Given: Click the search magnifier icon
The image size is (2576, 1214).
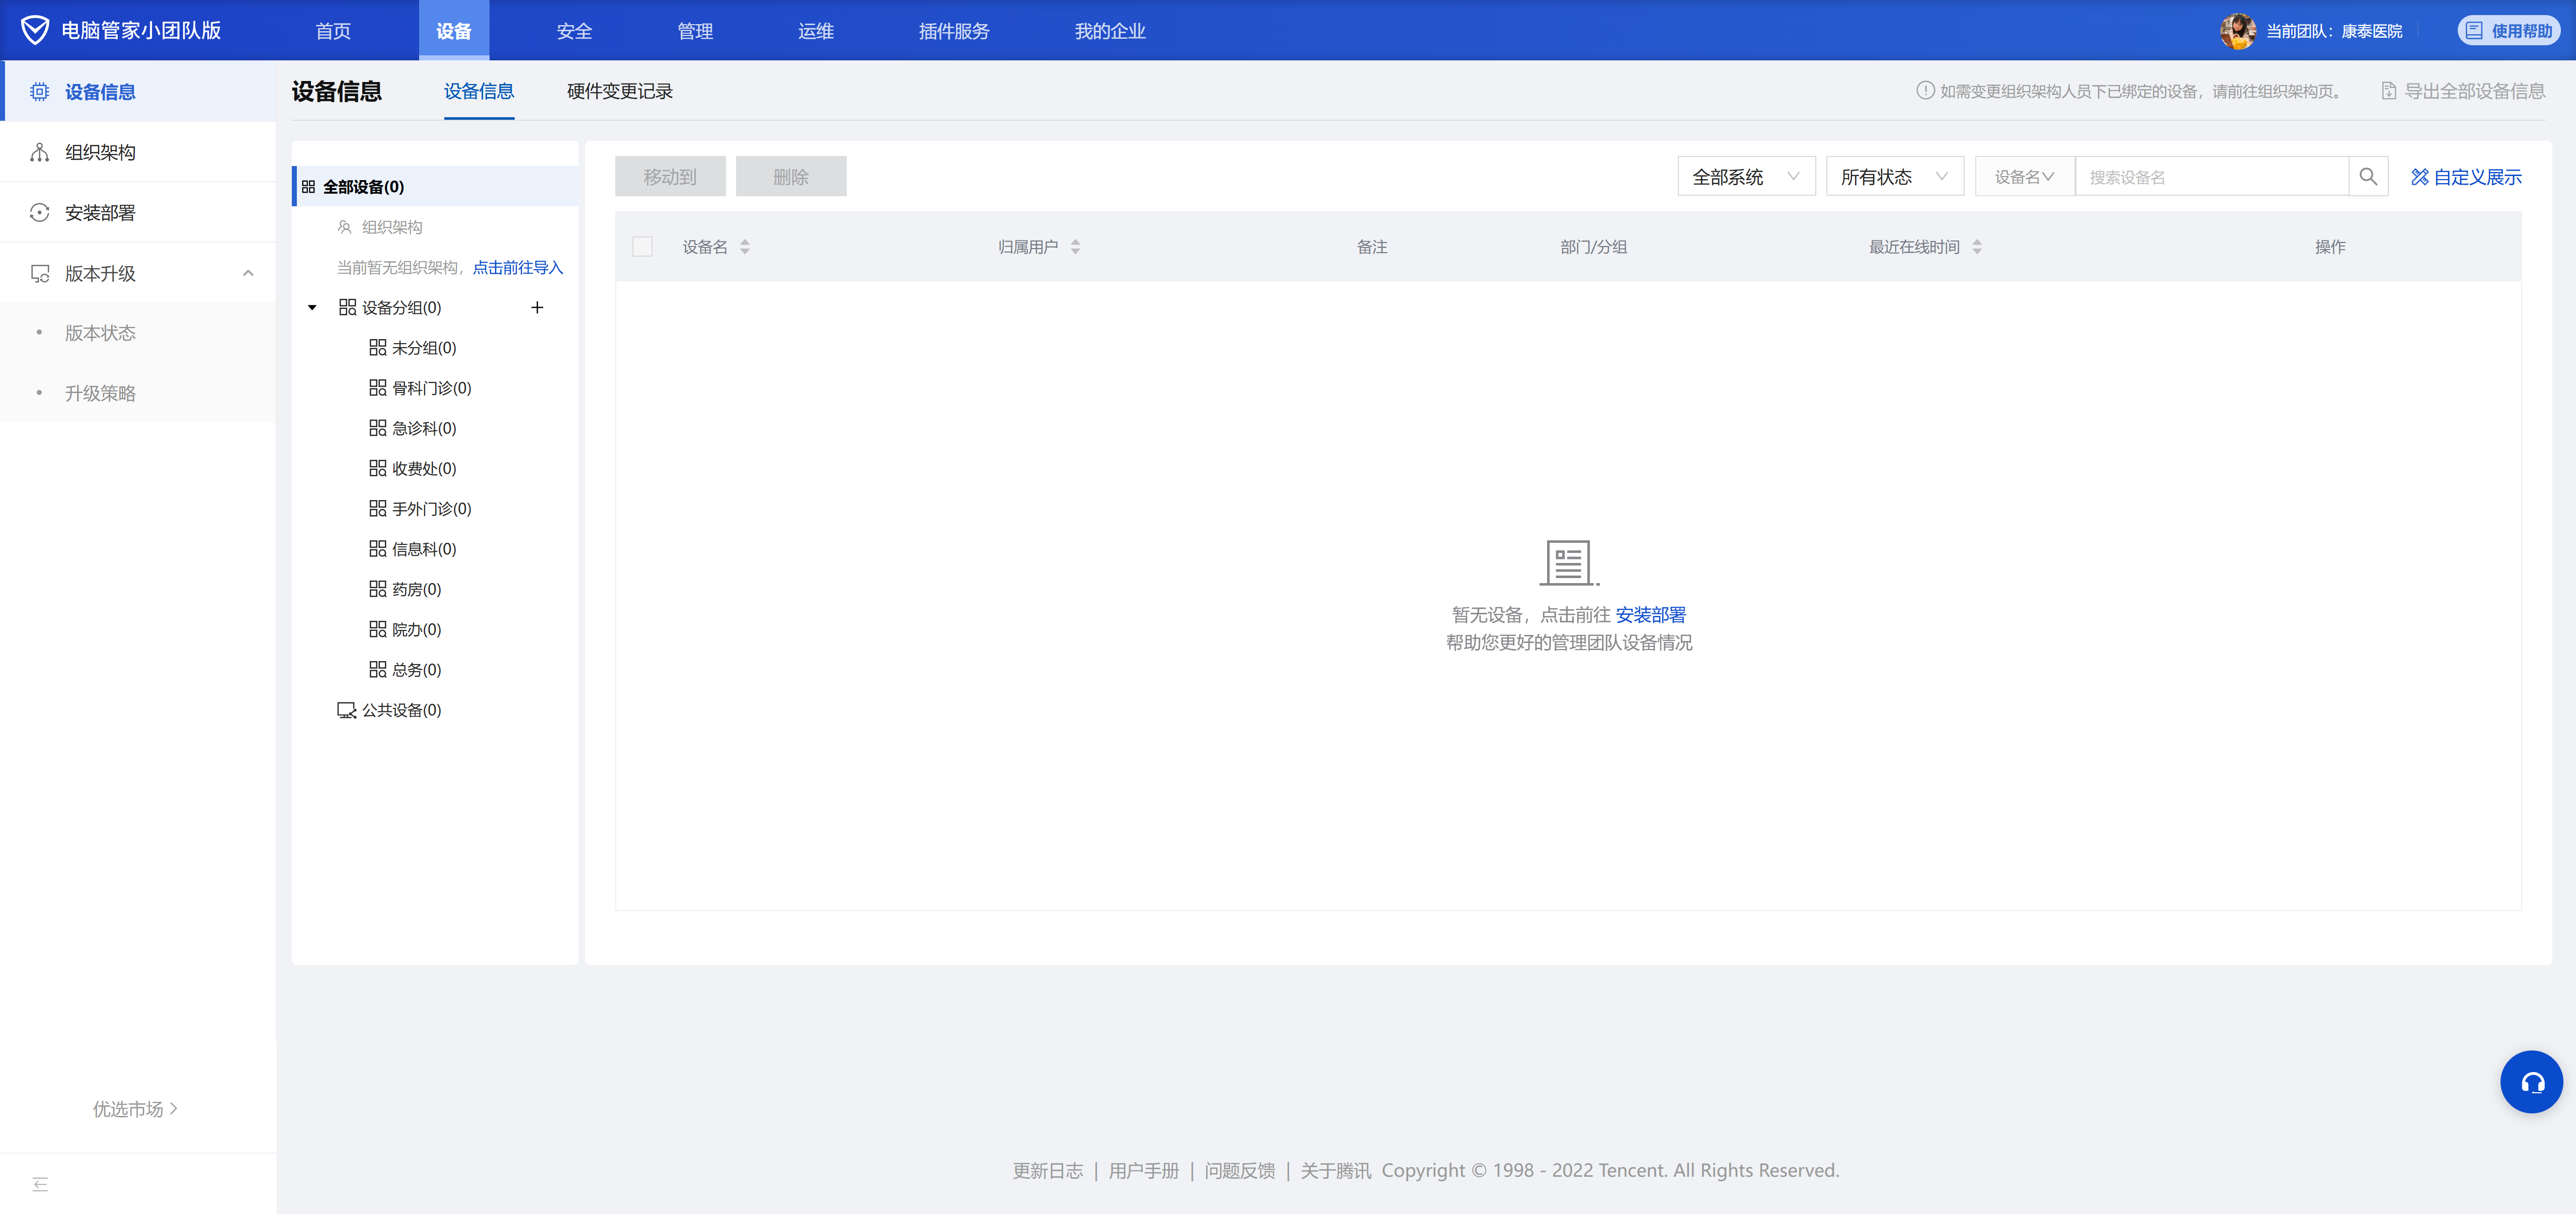Looking at the screenshot, I should point(2367,177).
